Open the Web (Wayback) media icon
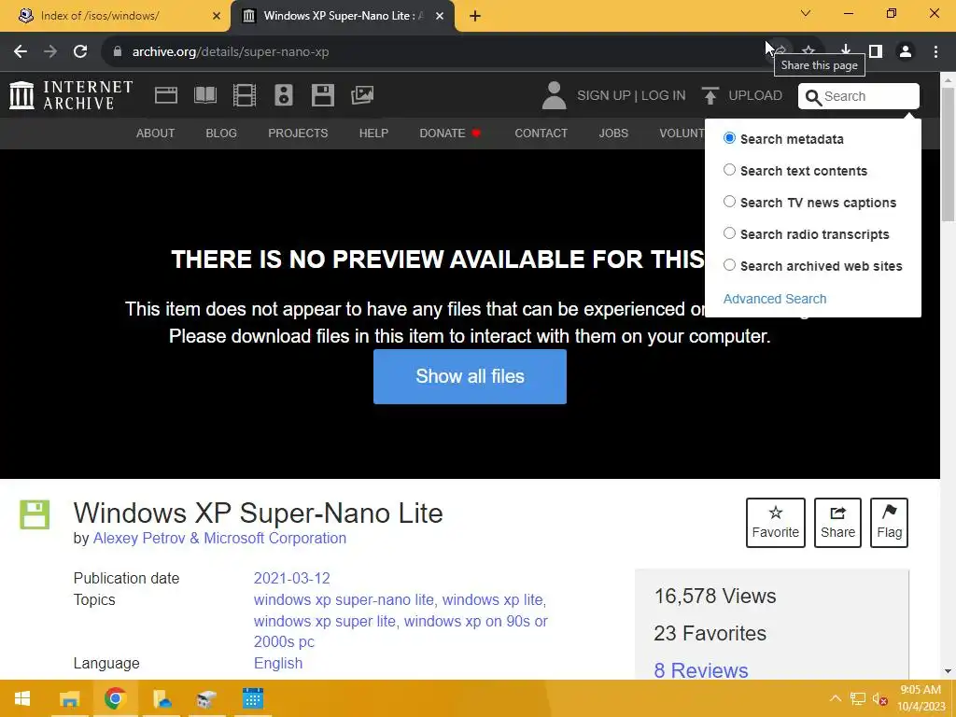 pos(166,95)
